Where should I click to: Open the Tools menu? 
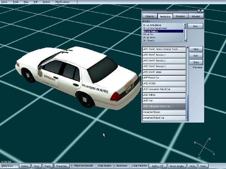(16, 2)
